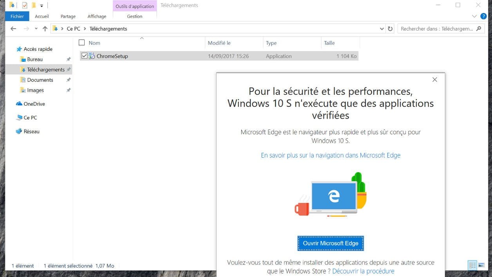
Task: Open Réseau in the navigation pane
Action: 31,131
